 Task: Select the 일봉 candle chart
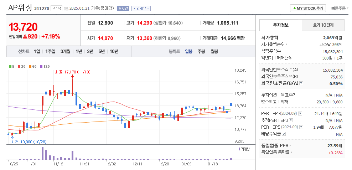[x=188, y=51]
